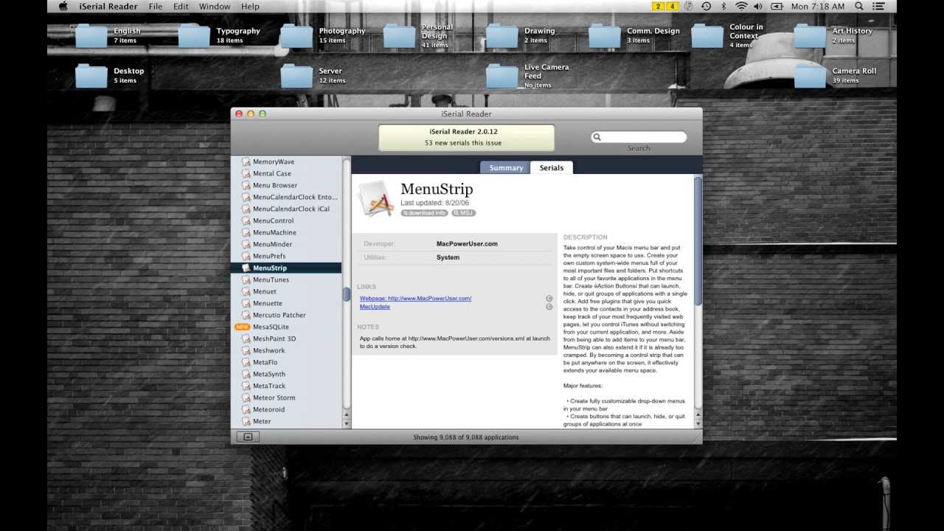Click the search field in iSerial Reader
The height and width of the screenshot is (531, 944).
click(639, 137)
